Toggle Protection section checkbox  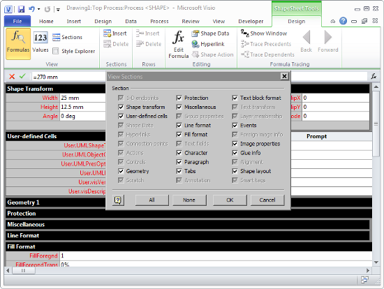[179, 98]
